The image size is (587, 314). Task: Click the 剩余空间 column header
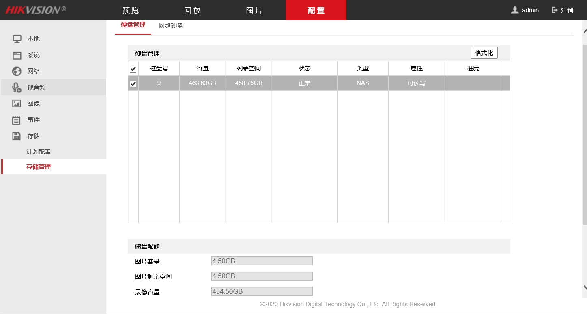pyautogui.click(x=249, y=68)
